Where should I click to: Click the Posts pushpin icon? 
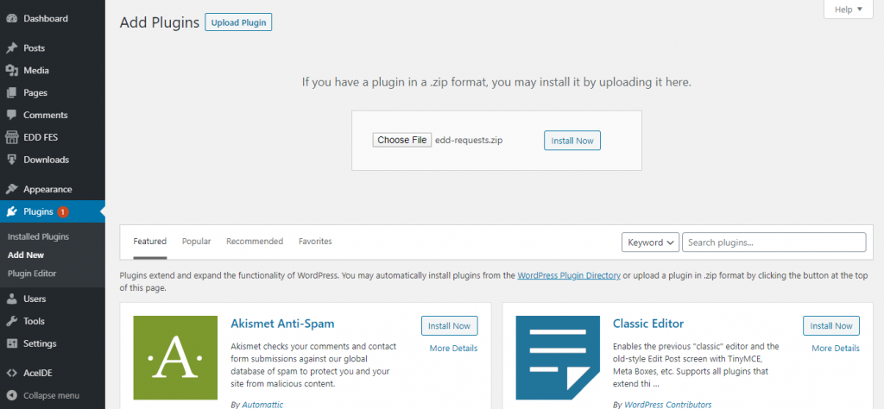(x=12, y=47)
